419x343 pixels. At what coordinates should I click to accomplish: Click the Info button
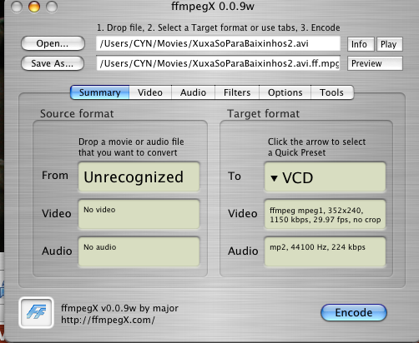pyautogui.click(x=361, y=44)
